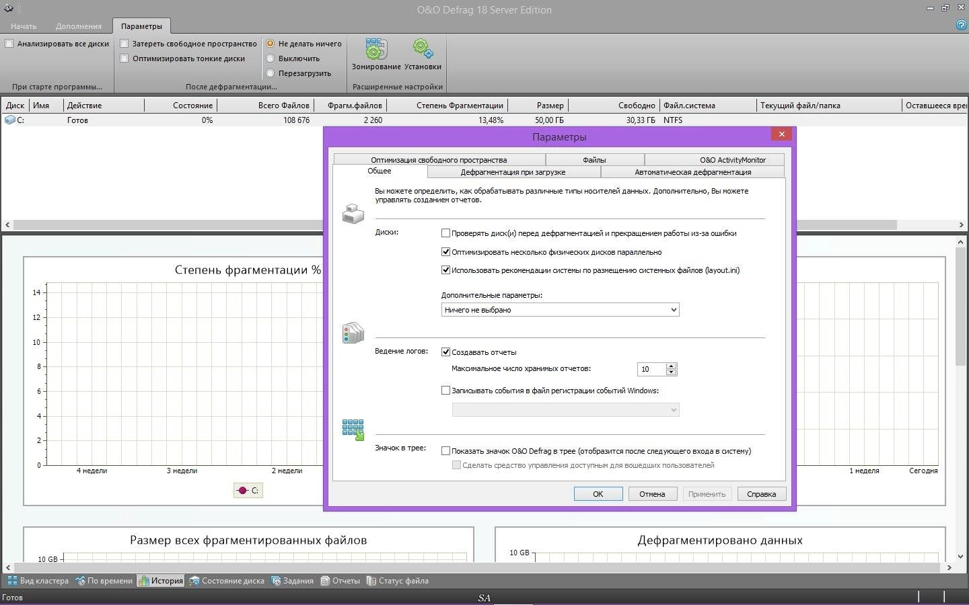This screenshot has height=605, width=969.
Task: Select Не делать ничего radio option
Action: pyautogui.click(x=271, y=44)
